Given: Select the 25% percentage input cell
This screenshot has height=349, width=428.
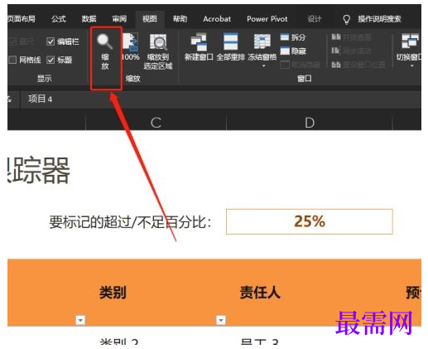Looking at the screenshot, I should point(310,221).
